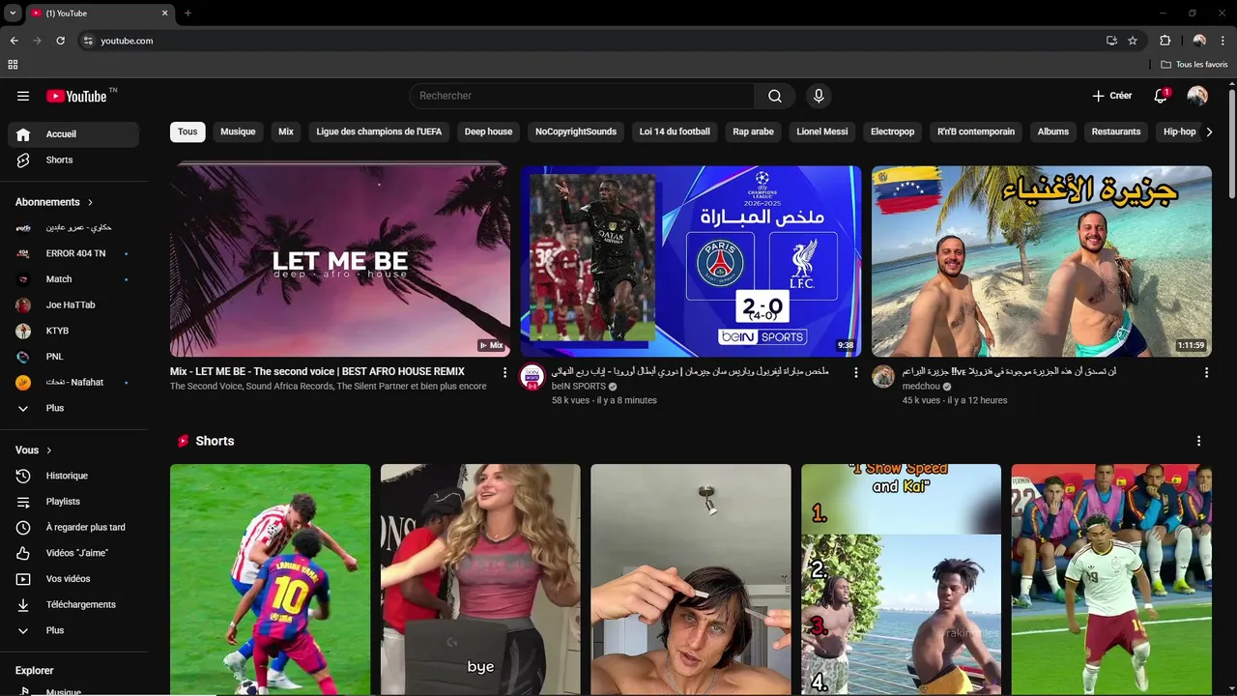Open Mix LET ME BE video title
The width and height of the screenshot is (1237, 696).
[x=317, y=371]
